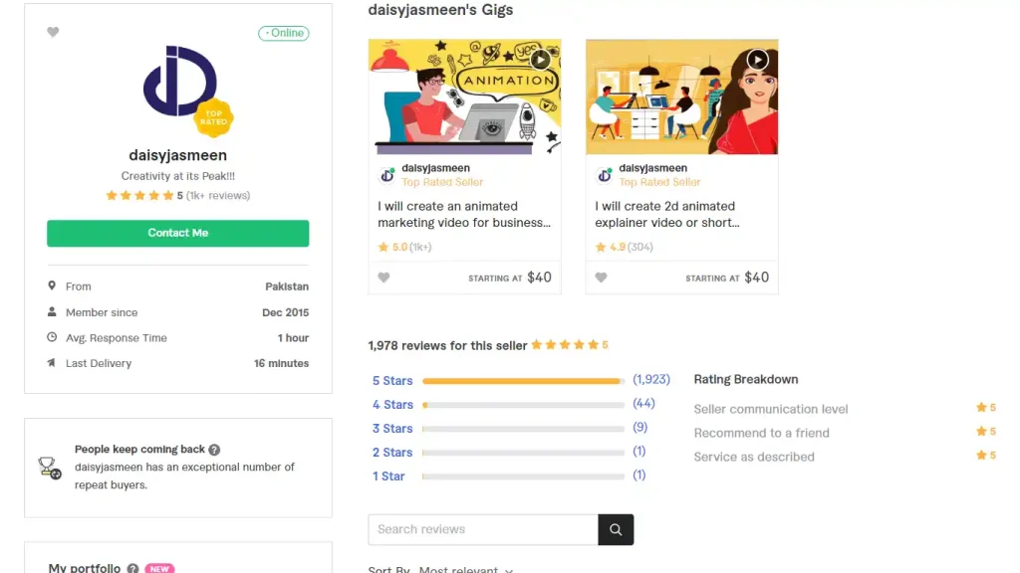This screenshot has height=573, width=1020.
Task: Save the animated marketing video gig heart
Action: (x=383, y=278)
